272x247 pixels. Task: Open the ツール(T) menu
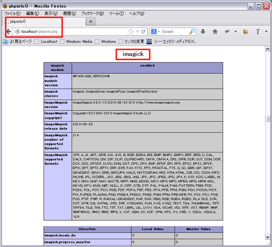[x=116, y=14]
